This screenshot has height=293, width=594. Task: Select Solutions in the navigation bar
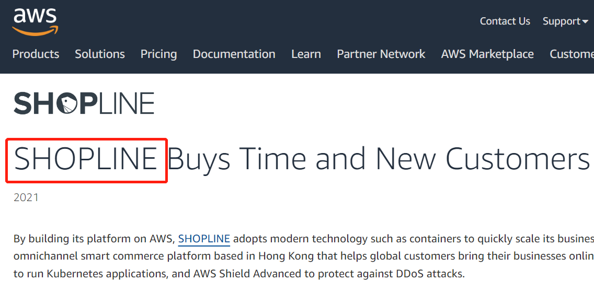coord(99,54)
